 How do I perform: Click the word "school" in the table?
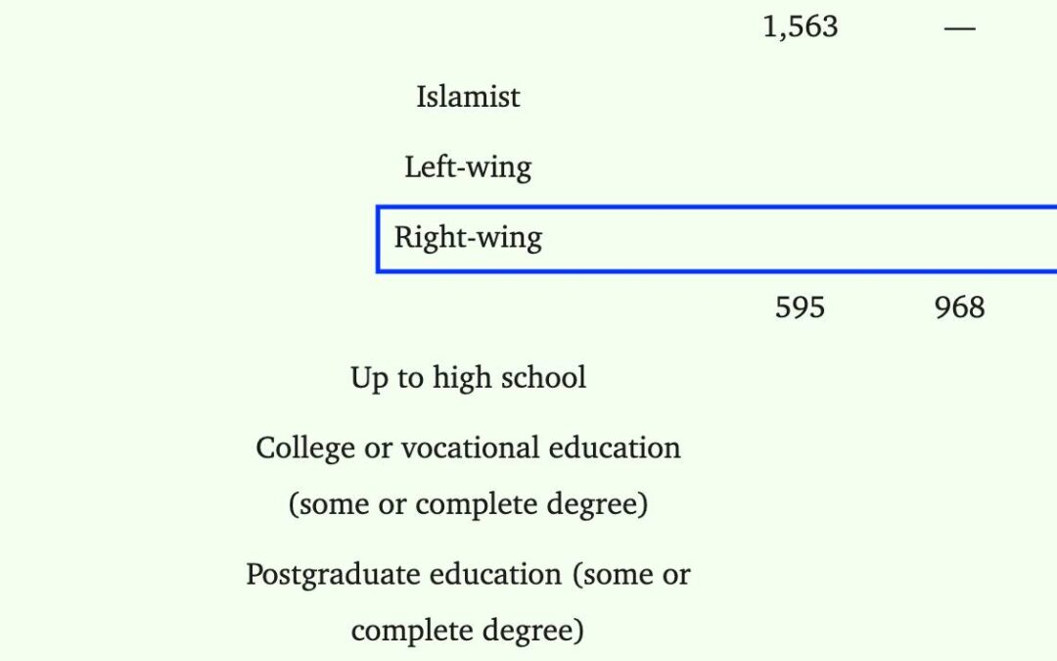pos(544,378)
